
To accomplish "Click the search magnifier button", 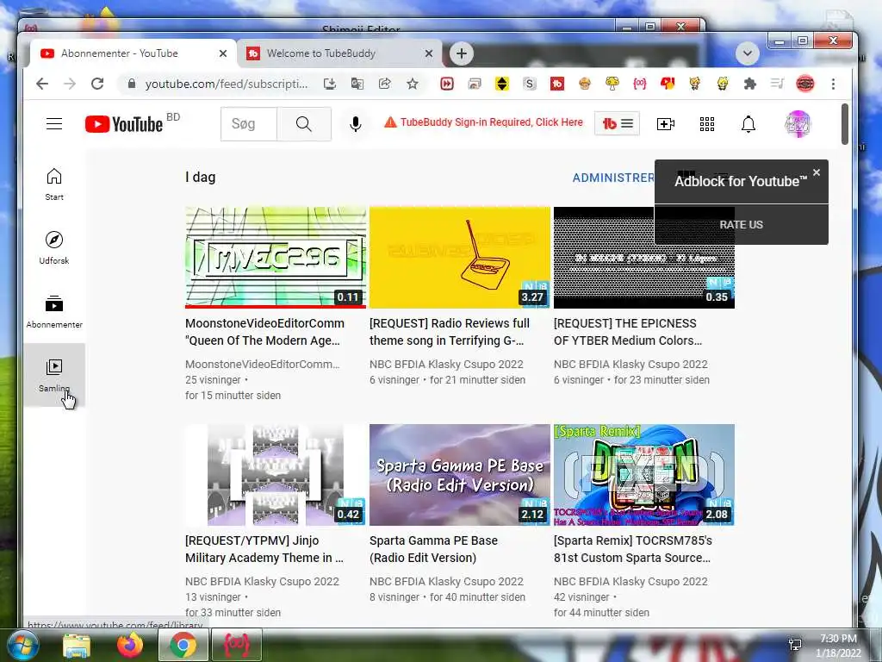I will (304, 124).
